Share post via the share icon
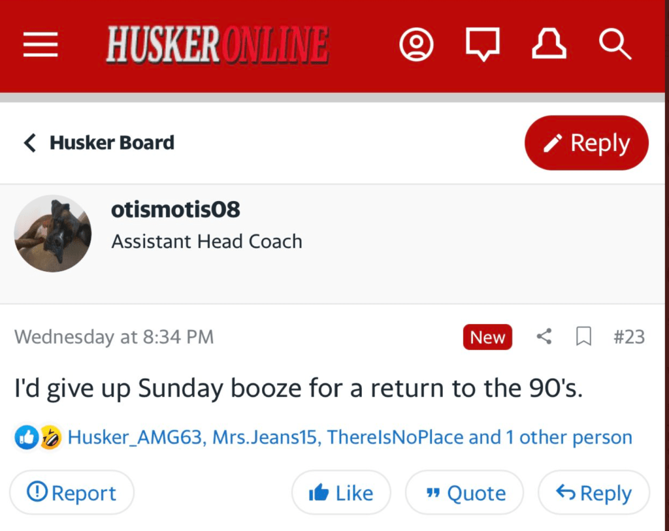The width and height of the screenshot is (669, 531). coord(544,337)
